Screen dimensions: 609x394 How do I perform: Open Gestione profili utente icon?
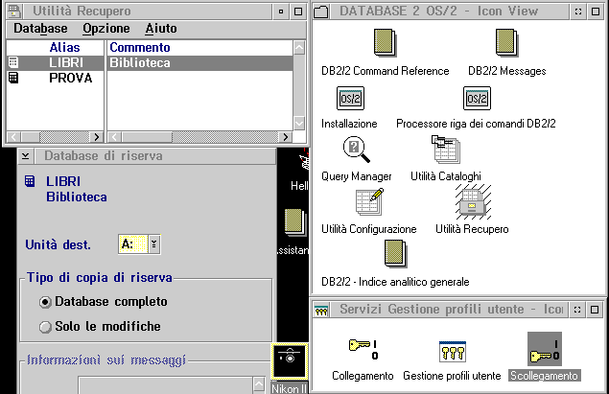pos(450,349)
